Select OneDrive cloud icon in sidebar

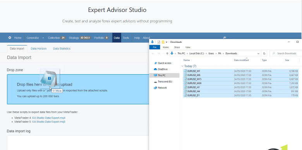[155, 69]
